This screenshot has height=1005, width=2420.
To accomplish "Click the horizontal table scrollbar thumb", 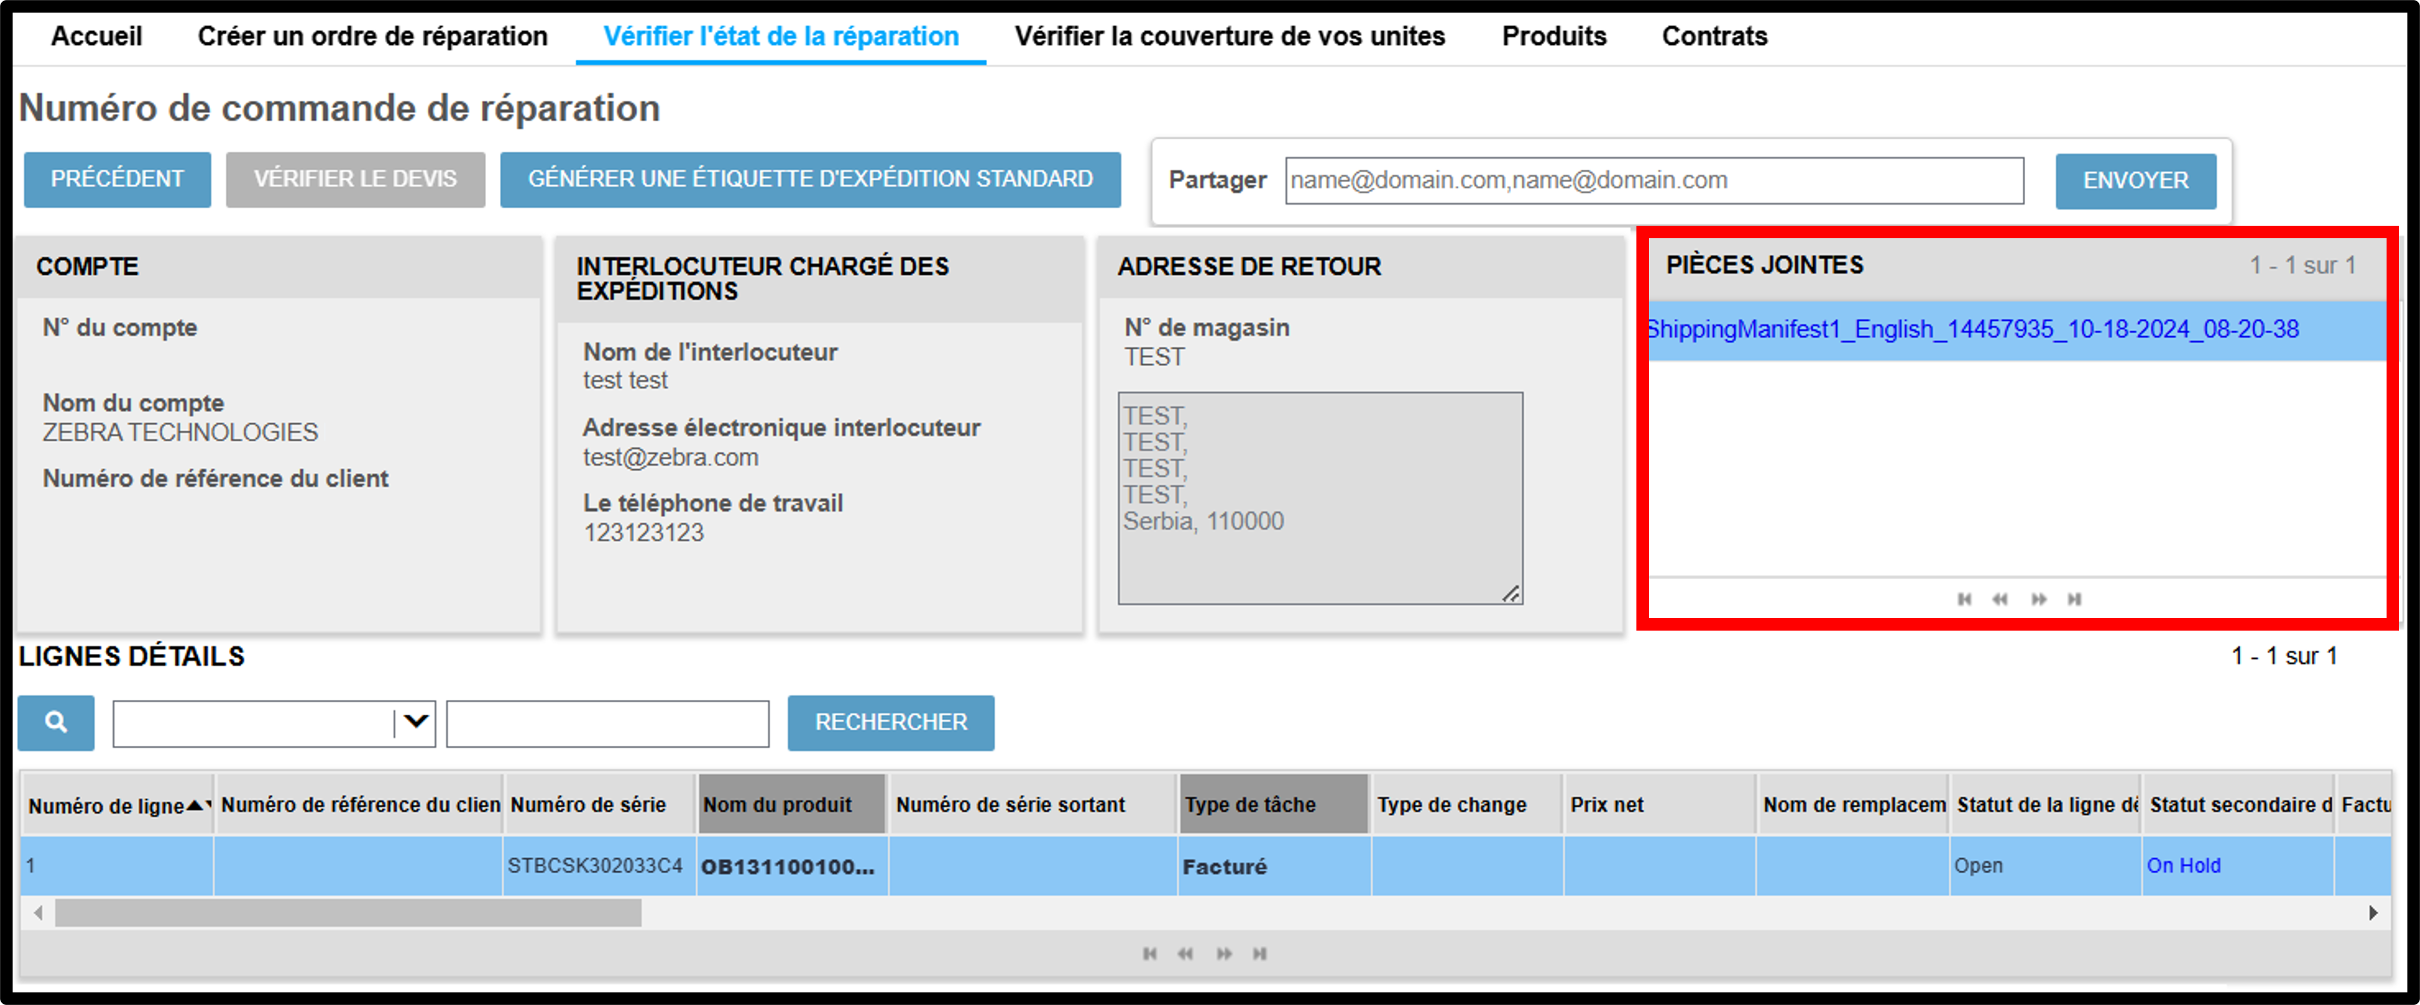I will click(348, 913).
